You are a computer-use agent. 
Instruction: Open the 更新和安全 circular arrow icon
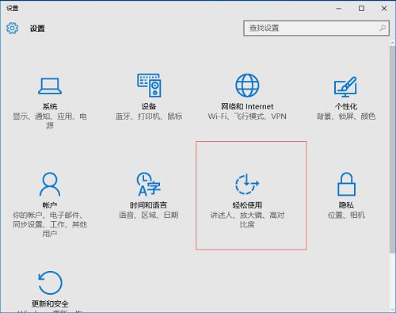(50, 283)
